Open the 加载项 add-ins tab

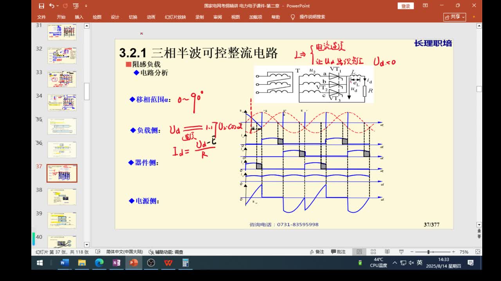(256, 17)
